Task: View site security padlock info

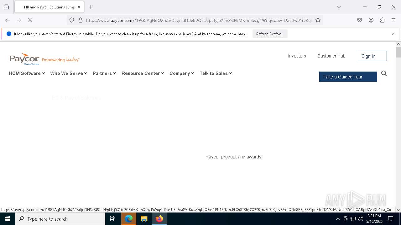Action: (x=81, y=20)
